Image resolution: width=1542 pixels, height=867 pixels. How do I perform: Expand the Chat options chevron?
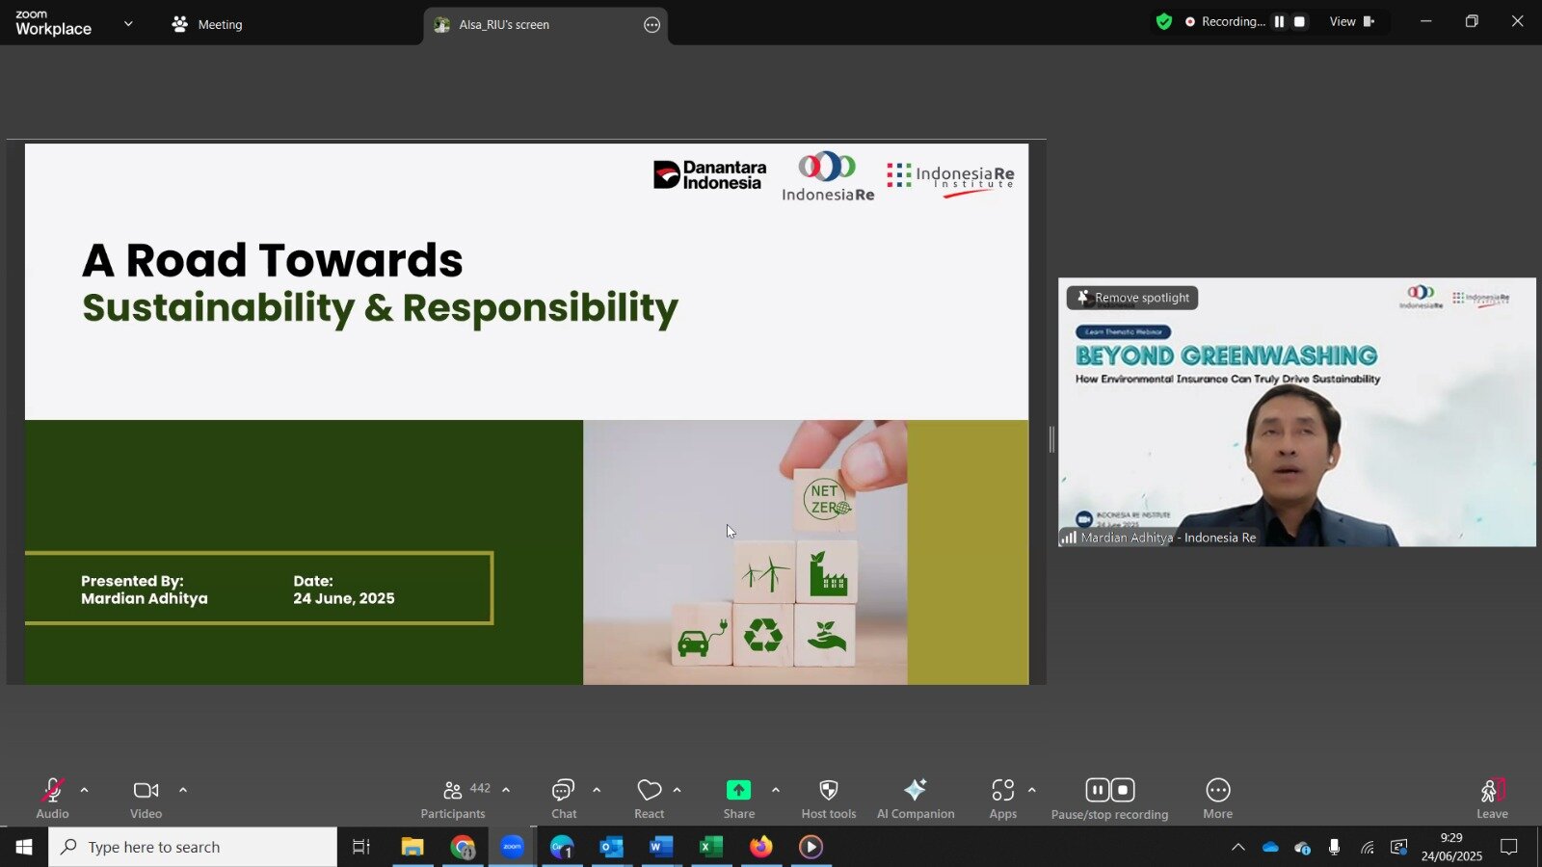(597, 790)
